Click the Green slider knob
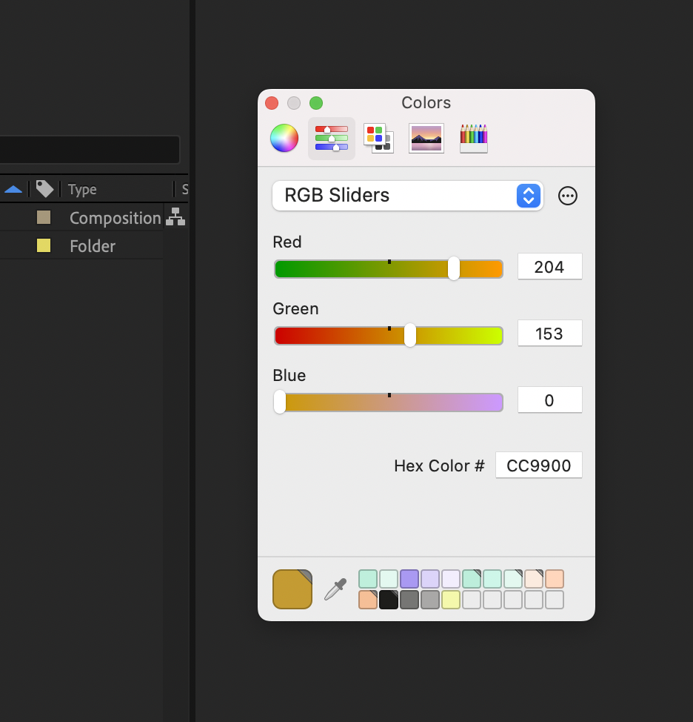 [409, 336]
